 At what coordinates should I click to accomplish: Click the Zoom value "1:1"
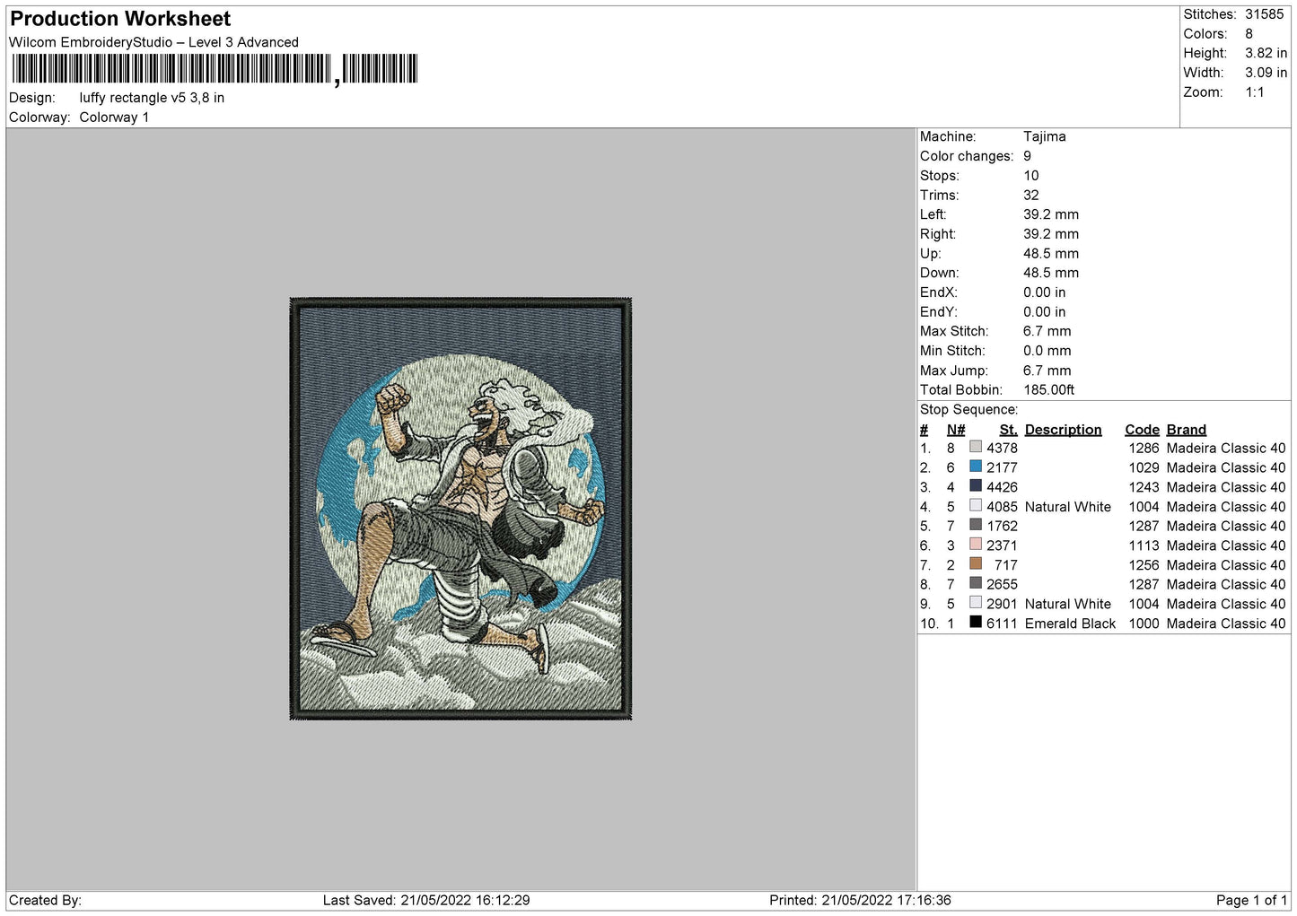(x=1254, y=92)
